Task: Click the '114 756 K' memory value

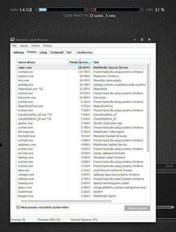Action: pyautogui.click(x=84, y=72)
